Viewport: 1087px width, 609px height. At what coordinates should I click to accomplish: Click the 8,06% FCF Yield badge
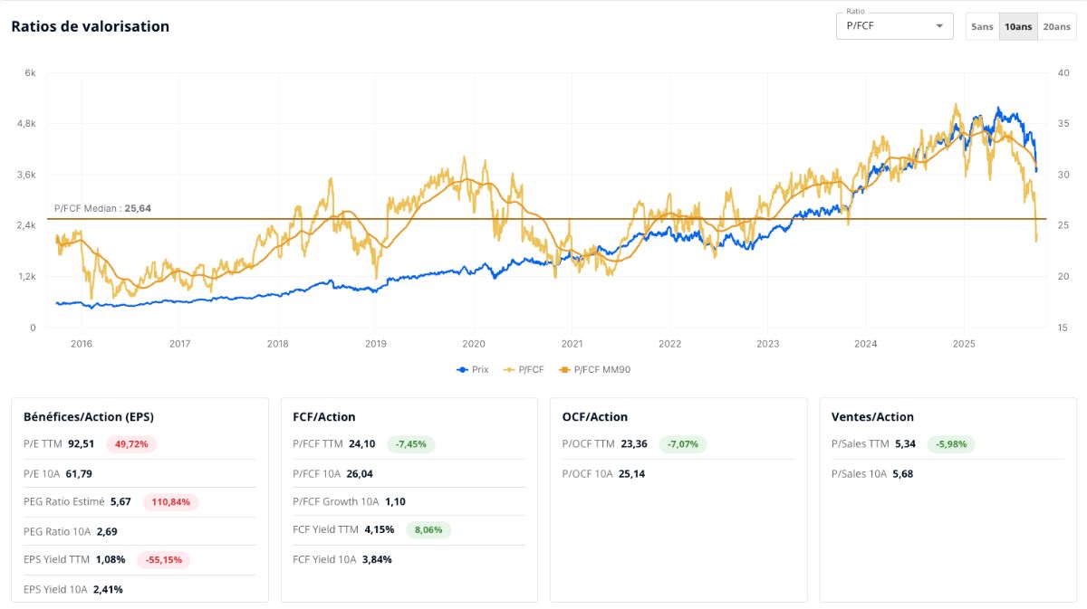428,529
